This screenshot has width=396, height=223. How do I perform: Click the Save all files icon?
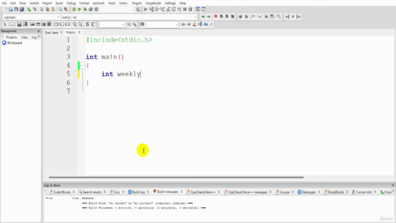click(22, 9)
